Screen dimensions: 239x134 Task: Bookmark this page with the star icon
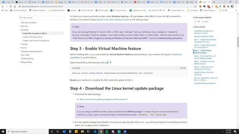[x=195, y=7]
